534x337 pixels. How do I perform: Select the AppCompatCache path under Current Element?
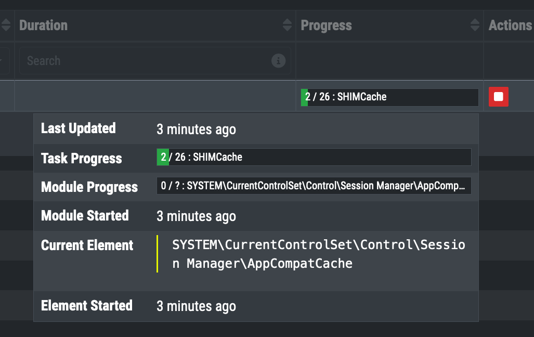(x=318, y=254)
